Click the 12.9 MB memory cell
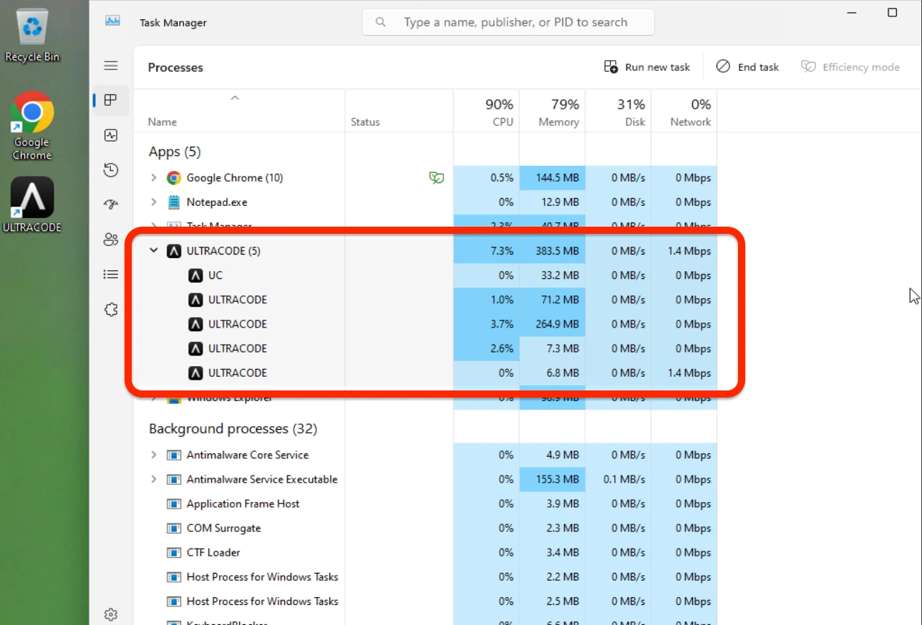The height and width of the screenshot is (625, 922). [552, 202]
